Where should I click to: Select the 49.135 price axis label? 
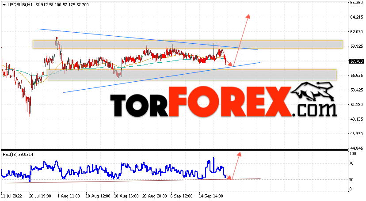(357, 119)
